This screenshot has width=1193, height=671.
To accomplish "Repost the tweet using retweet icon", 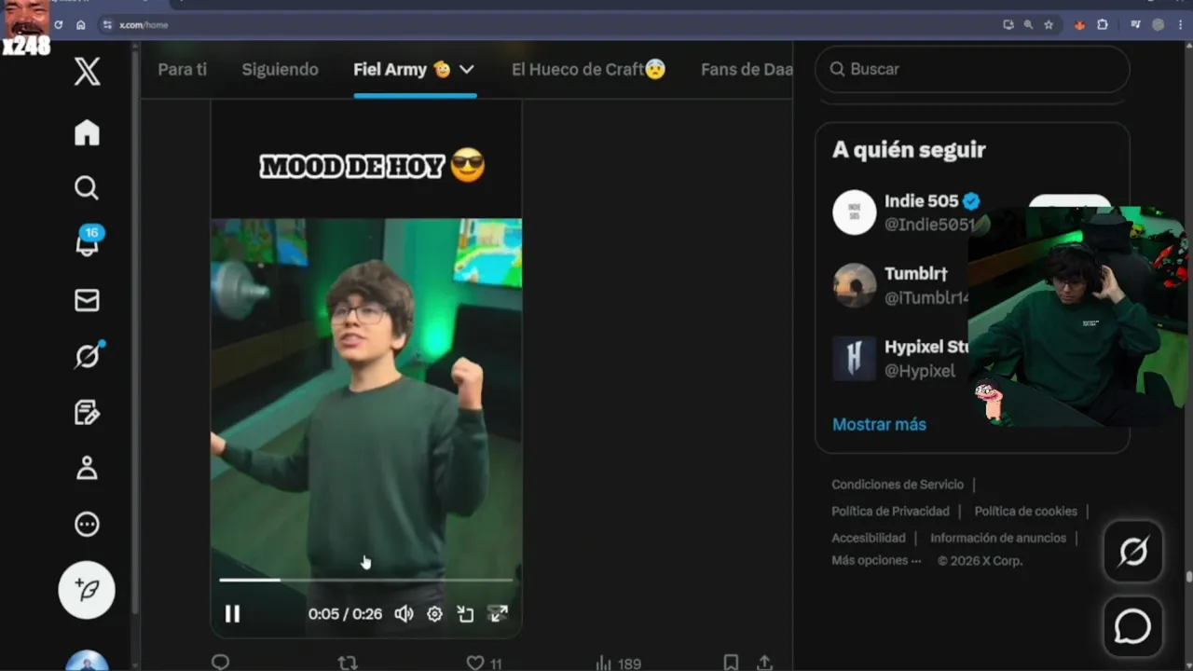I will pos(348,663).
